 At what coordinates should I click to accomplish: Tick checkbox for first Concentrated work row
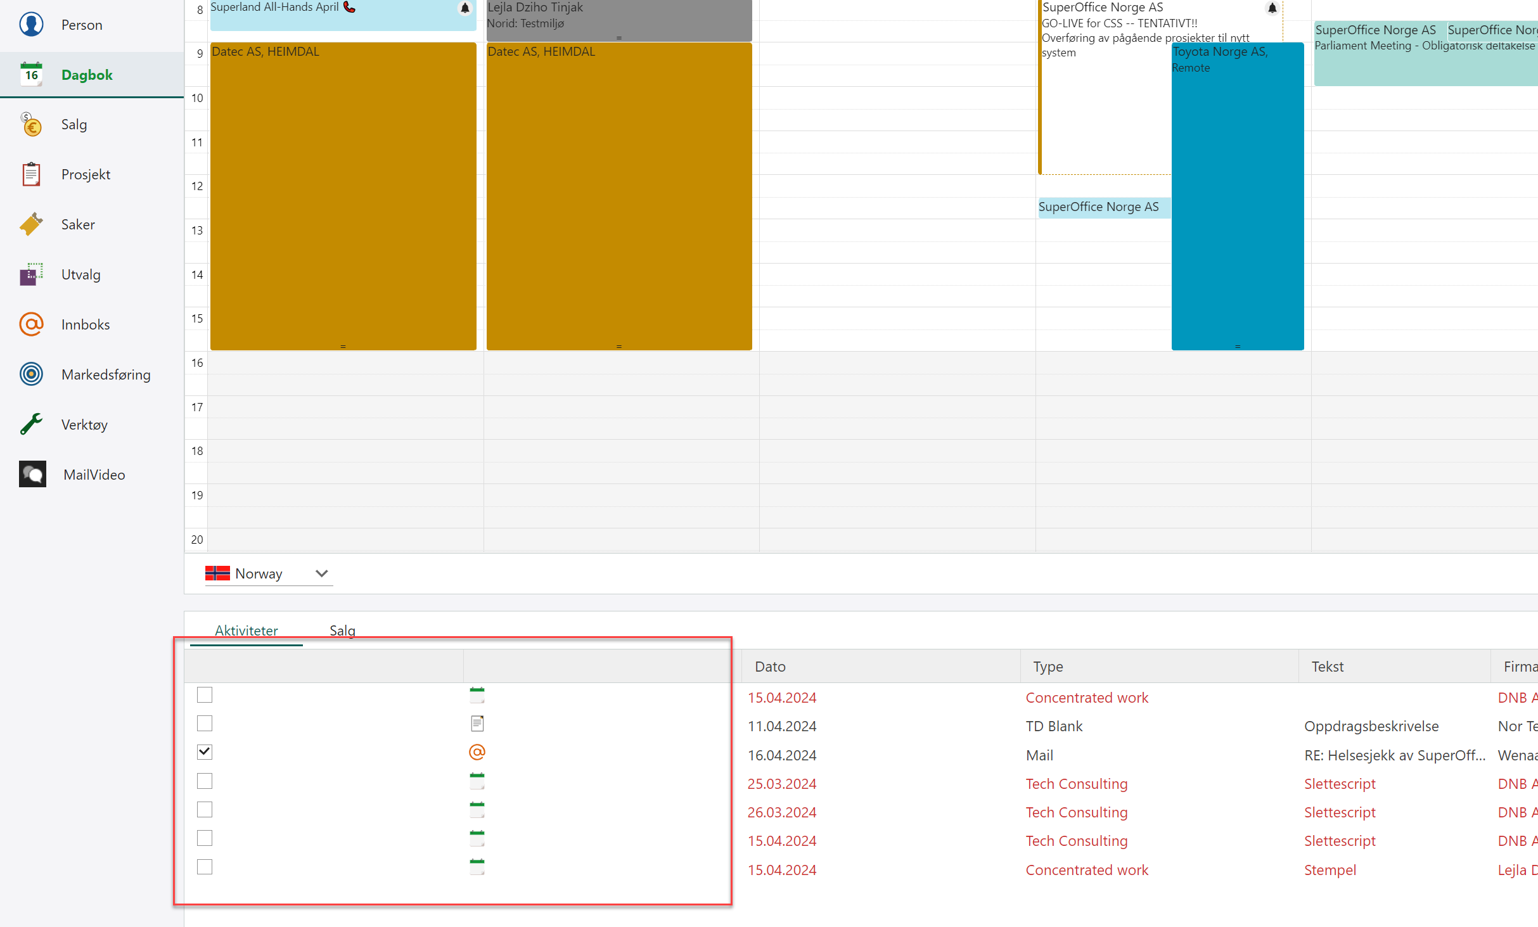[x=204, y=695]
